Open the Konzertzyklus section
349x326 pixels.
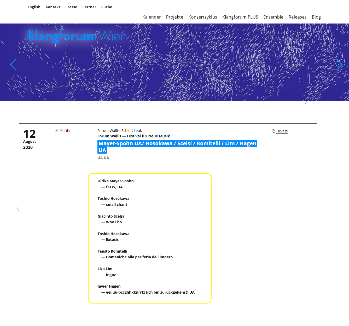[x=203, y=17]
